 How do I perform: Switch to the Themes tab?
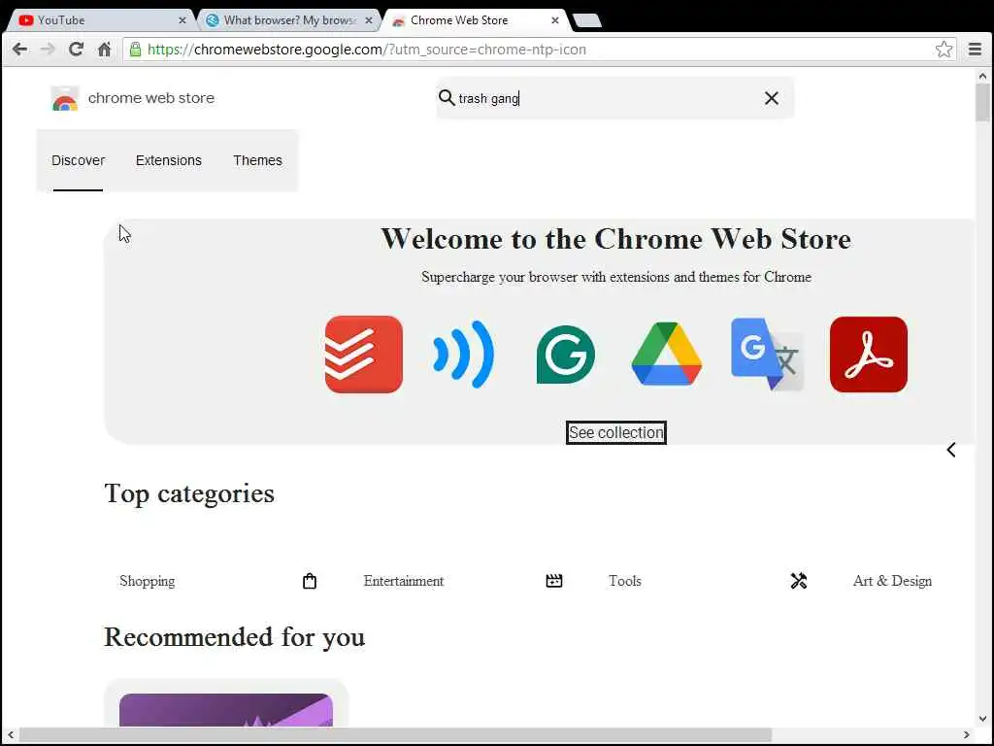pyautogui.click(x=257, y=160)
